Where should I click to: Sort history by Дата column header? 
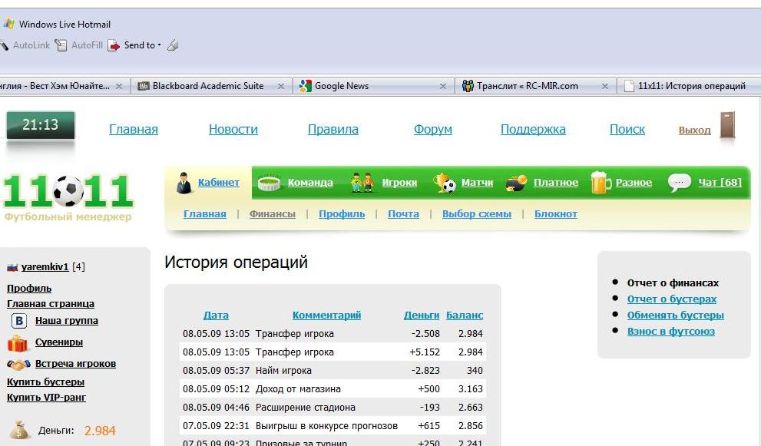216,316
